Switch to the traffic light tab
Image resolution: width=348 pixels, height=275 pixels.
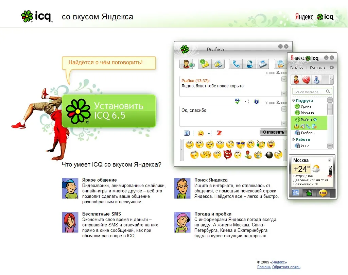click(x=309, y=193)
